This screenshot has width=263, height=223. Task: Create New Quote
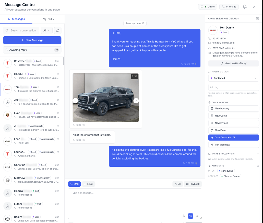pos(234,116)
